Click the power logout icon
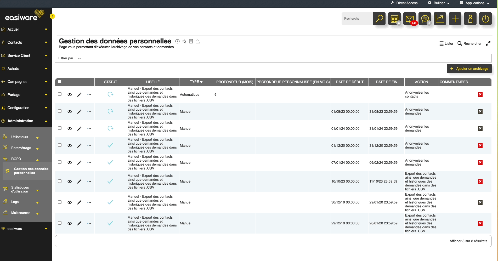 click(485, 19)
